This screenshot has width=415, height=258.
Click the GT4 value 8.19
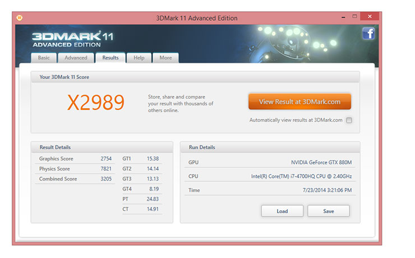pyautogui.click(x=154, y=188)
